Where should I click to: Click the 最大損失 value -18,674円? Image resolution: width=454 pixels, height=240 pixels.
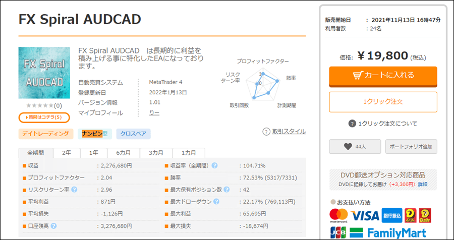click(255, 226)
